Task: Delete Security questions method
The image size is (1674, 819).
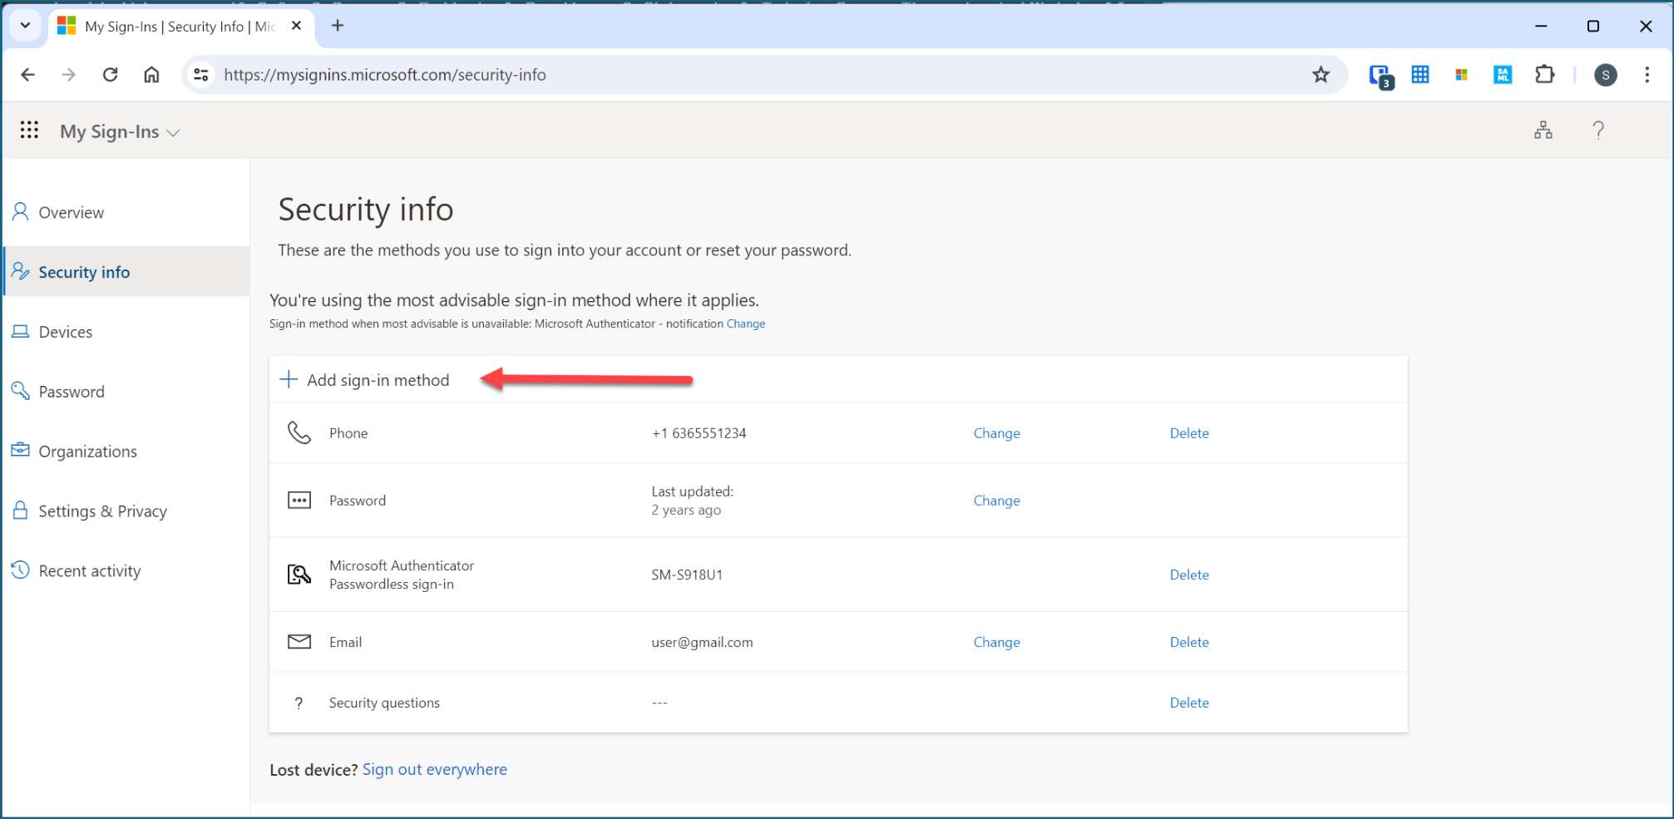Action: click(x=1189, y=703)
